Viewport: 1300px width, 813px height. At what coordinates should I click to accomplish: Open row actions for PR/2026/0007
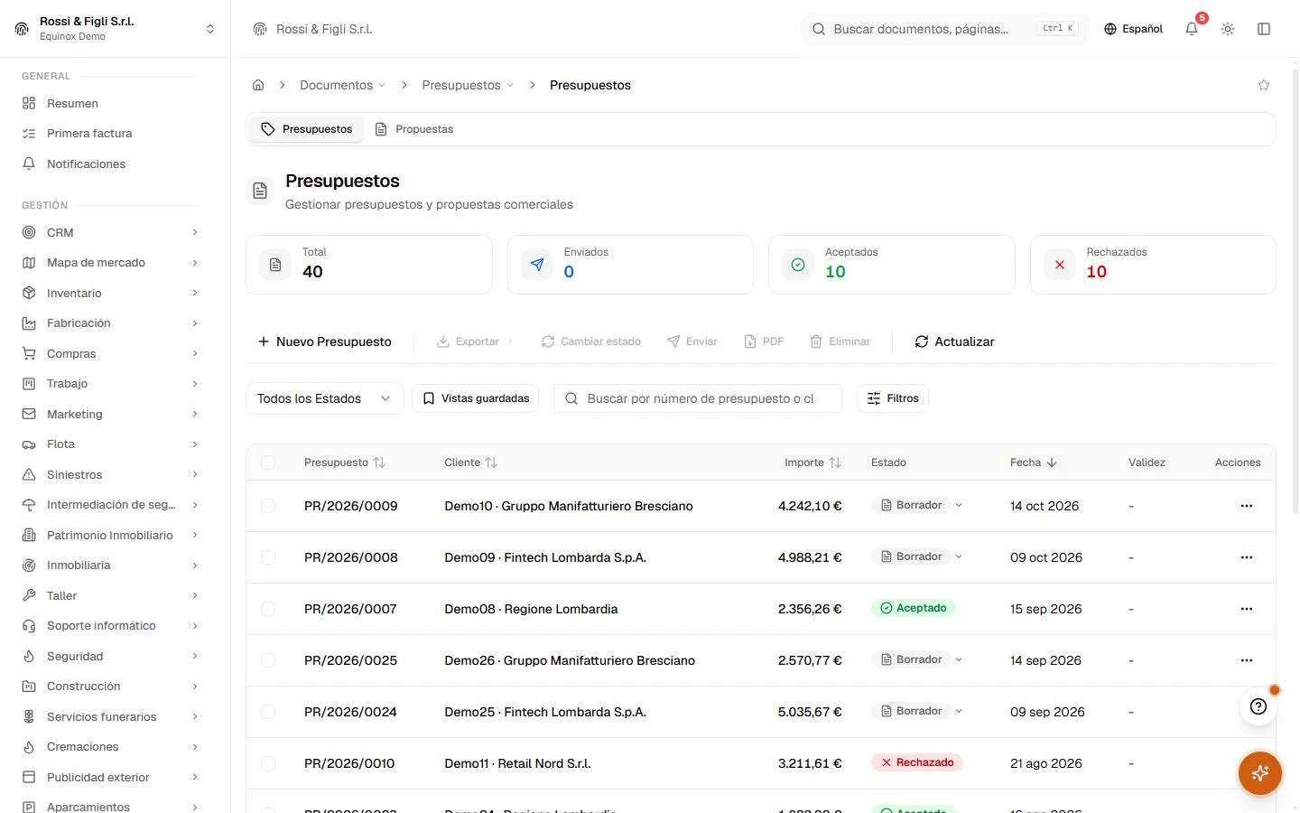pyautogui.click(x=1247, y=609)
